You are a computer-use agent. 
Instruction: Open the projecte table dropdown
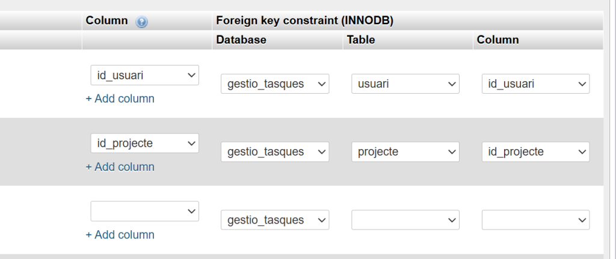[405, 152]
